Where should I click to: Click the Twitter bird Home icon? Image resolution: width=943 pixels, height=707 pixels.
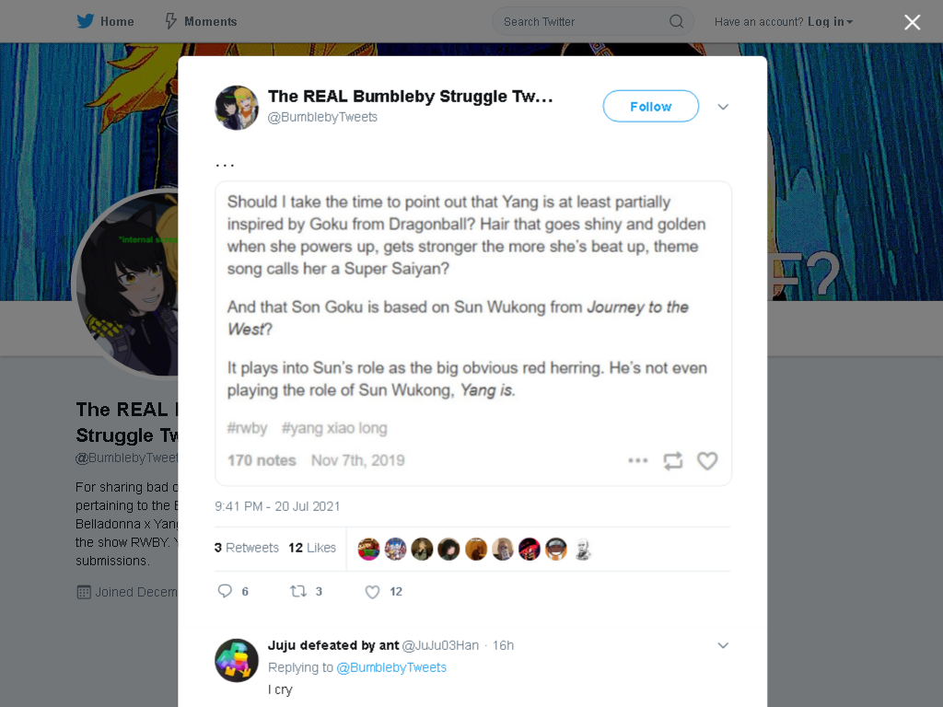(86, 21)
